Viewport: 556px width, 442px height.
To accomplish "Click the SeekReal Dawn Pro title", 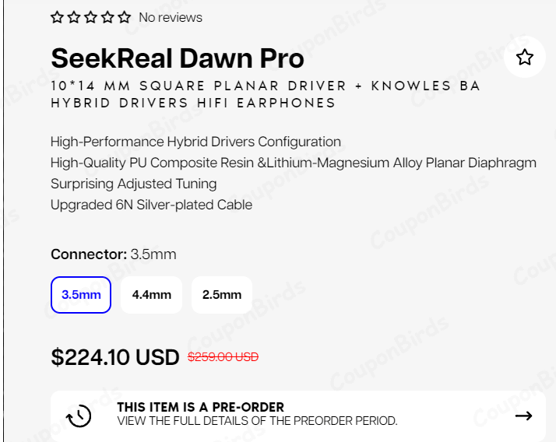I will 178,58.
